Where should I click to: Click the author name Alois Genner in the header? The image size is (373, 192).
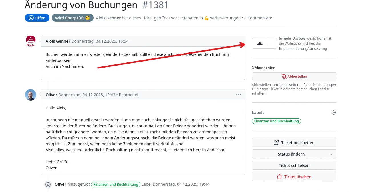click(108, 18)
